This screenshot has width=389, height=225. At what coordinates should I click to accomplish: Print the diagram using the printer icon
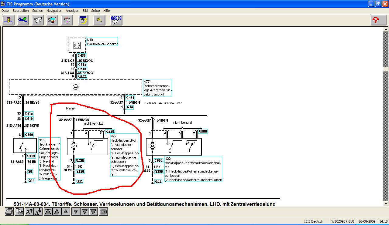(9, 211)
